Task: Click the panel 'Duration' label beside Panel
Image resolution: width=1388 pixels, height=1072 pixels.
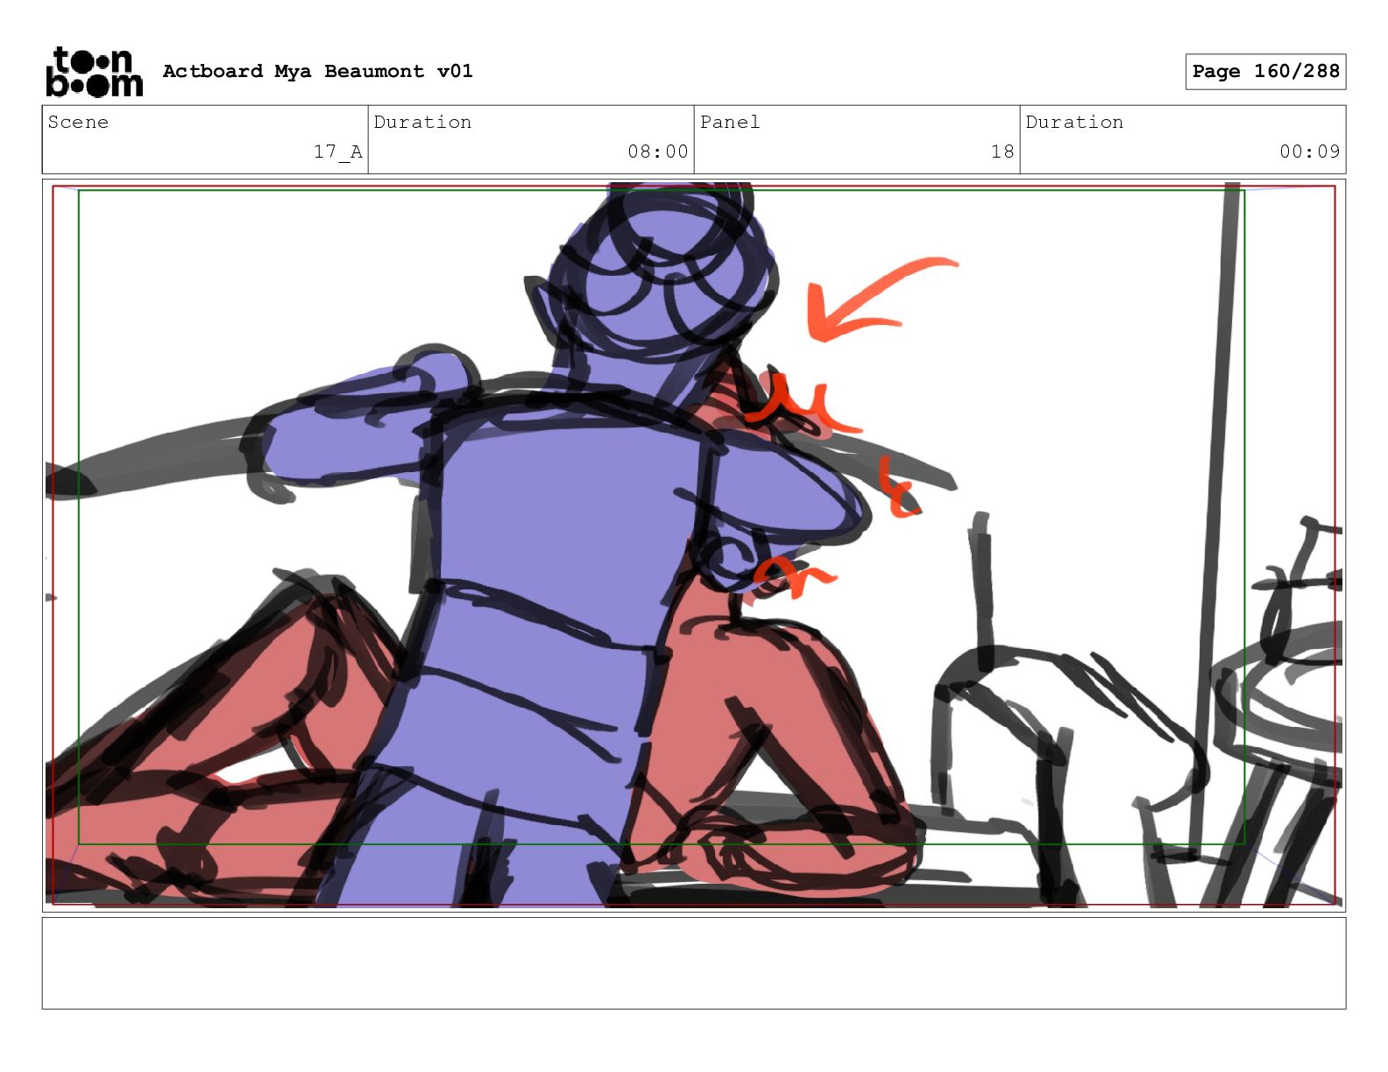Action: coord(1074,122)
